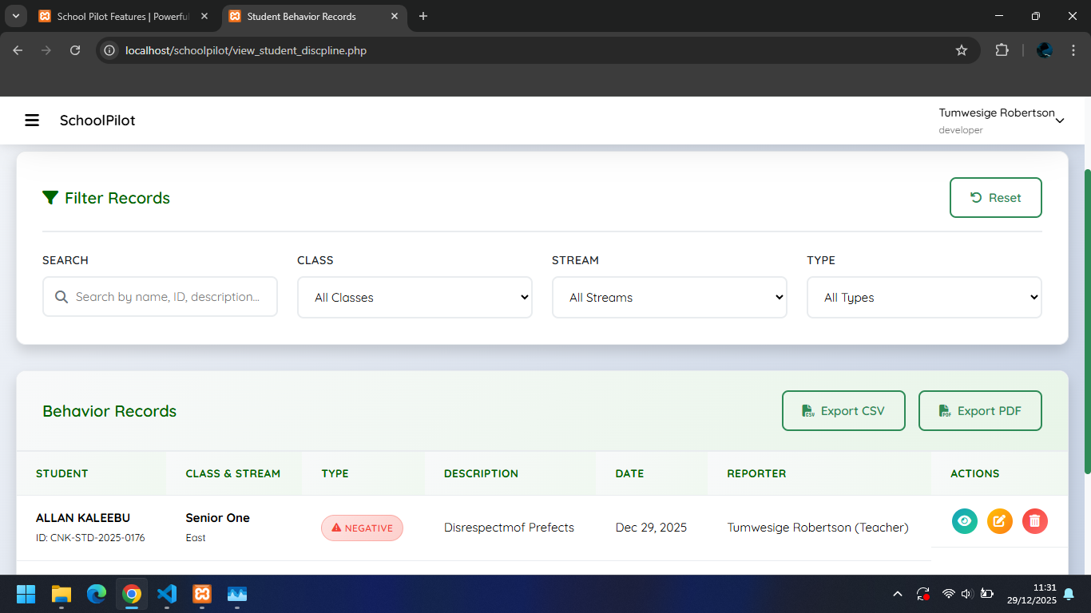Screen dimensions: 1091x613
Task: Reload the page
Action: 75,50
